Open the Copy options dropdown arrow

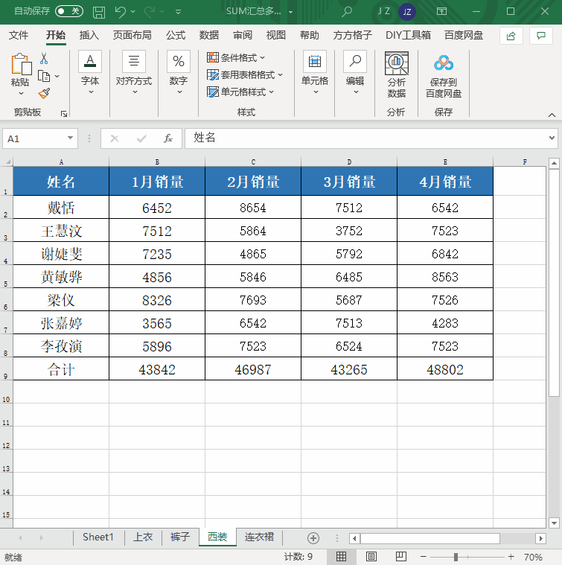coord(57,77)
